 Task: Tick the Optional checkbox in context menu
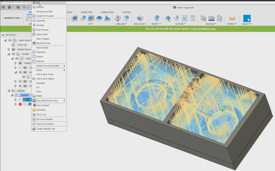(x=34, y=61)
